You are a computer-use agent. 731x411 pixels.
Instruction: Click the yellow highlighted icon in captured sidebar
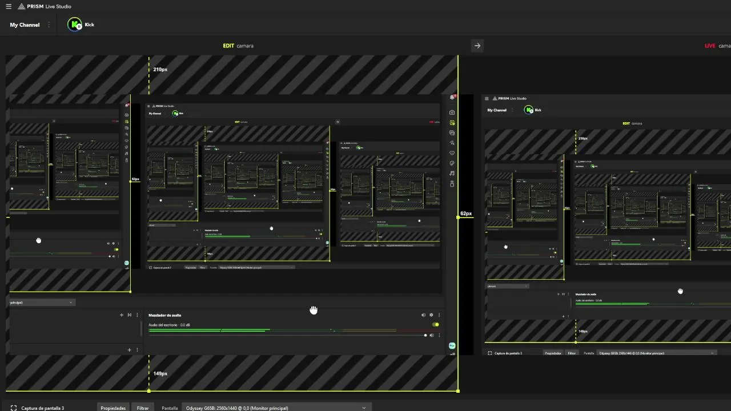tap(452, 123)
